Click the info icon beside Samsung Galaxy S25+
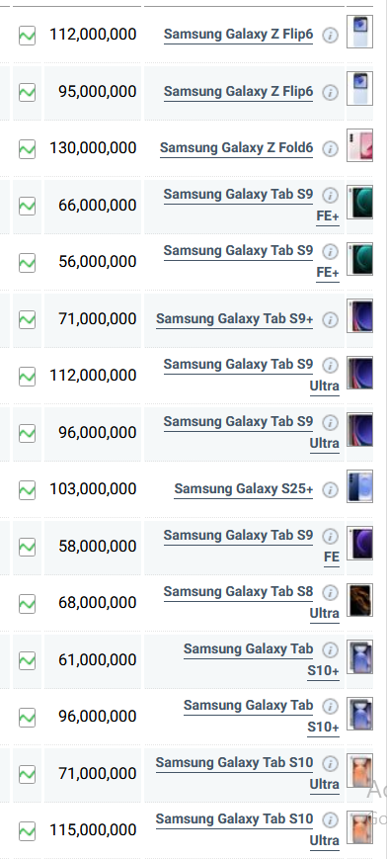 coord(330,489)
